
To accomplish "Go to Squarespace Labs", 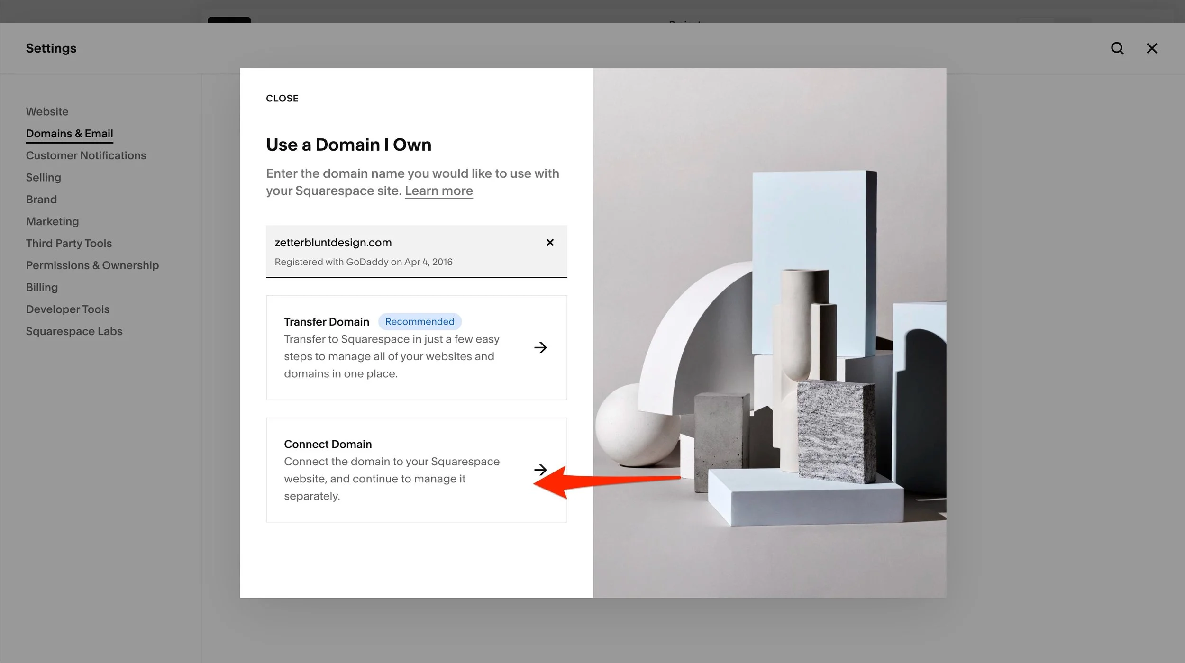I will [x=74, y=331].
